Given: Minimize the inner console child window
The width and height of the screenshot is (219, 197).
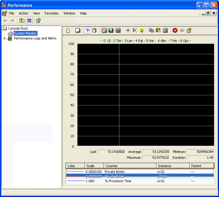Looking at the screenshot, I should (x=203, y=13).
